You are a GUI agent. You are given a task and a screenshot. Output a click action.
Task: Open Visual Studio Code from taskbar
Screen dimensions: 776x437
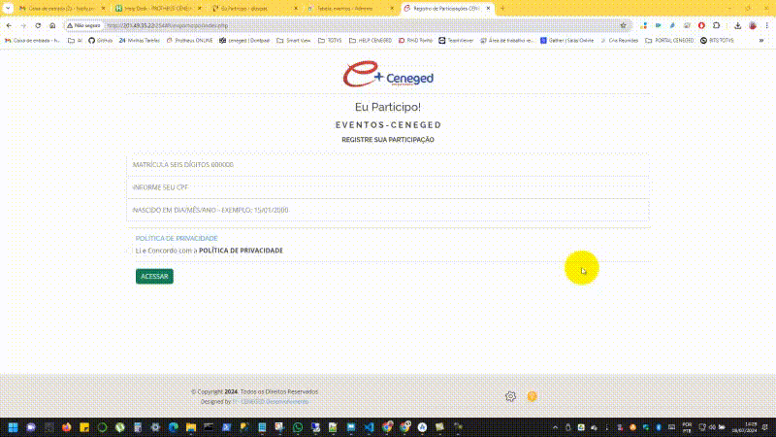click(370, 427)
